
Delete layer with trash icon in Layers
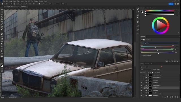tap(178, 97)
